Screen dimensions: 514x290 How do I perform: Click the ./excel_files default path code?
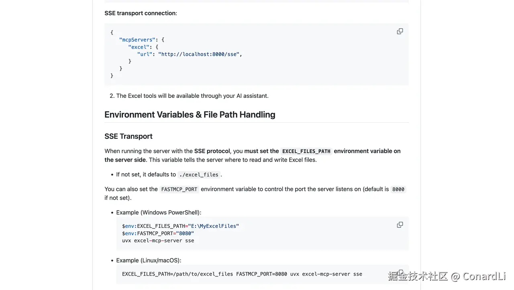(x=199, y=175)
